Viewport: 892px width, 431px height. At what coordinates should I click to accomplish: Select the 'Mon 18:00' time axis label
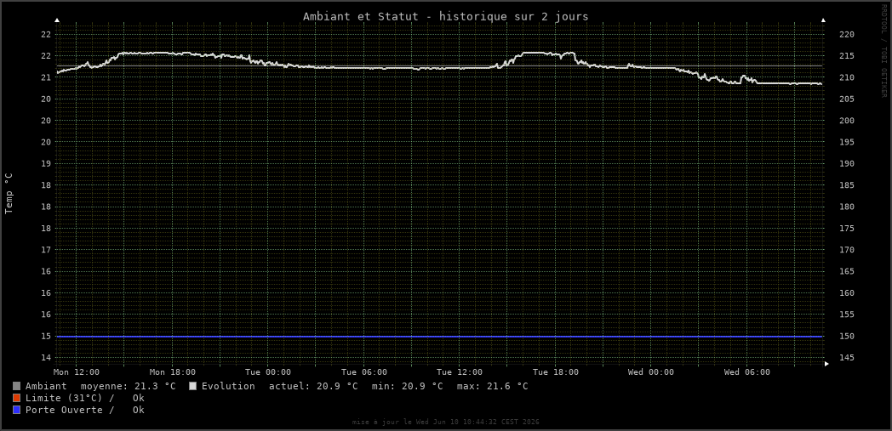(x=173, y=372)
